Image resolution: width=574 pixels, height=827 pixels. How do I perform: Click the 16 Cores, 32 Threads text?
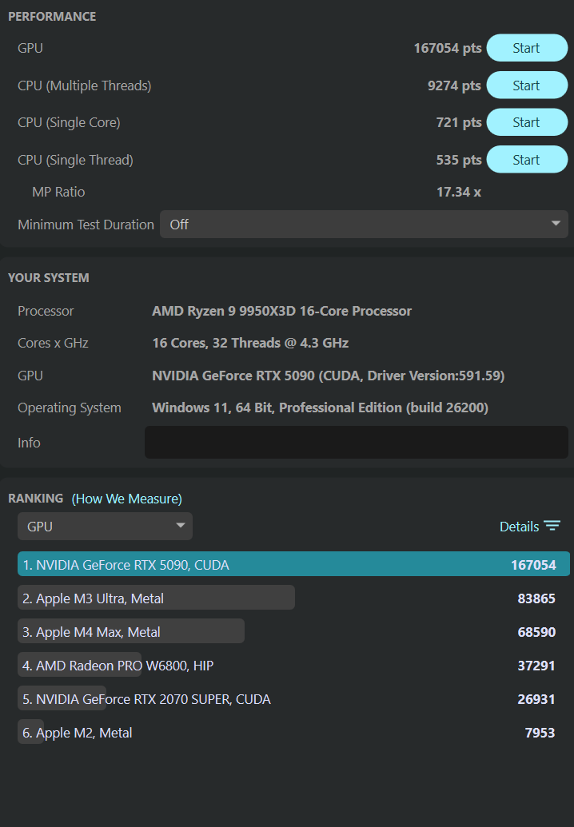(x=250, y=343)
